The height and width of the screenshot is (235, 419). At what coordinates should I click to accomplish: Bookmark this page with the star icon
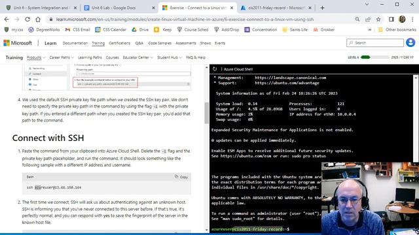pyautogui.click(x=378, y=19)
